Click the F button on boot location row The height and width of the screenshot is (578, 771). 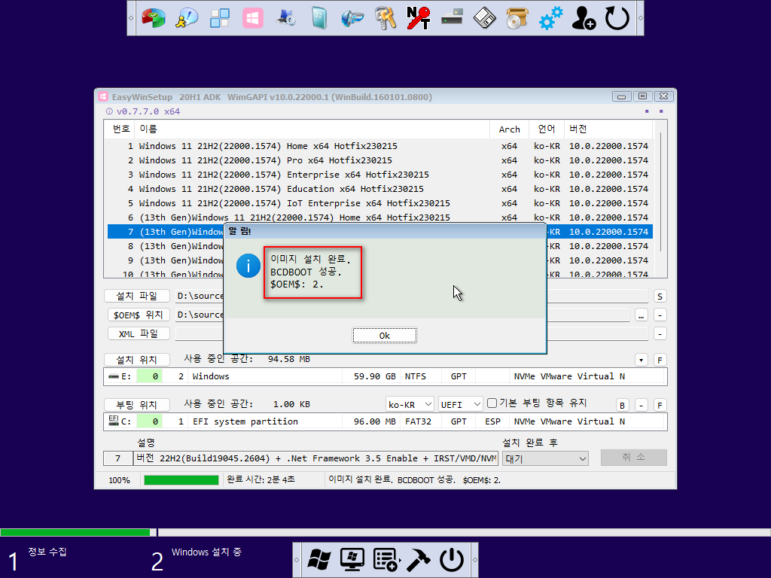(660, 405)
